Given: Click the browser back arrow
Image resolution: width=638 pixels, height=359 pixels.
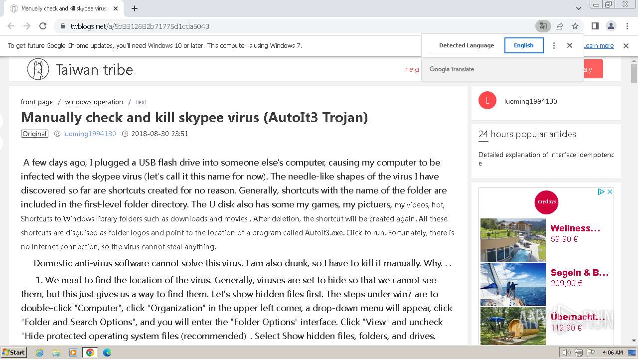Looking at the screenshot, I should click(11, 26).
